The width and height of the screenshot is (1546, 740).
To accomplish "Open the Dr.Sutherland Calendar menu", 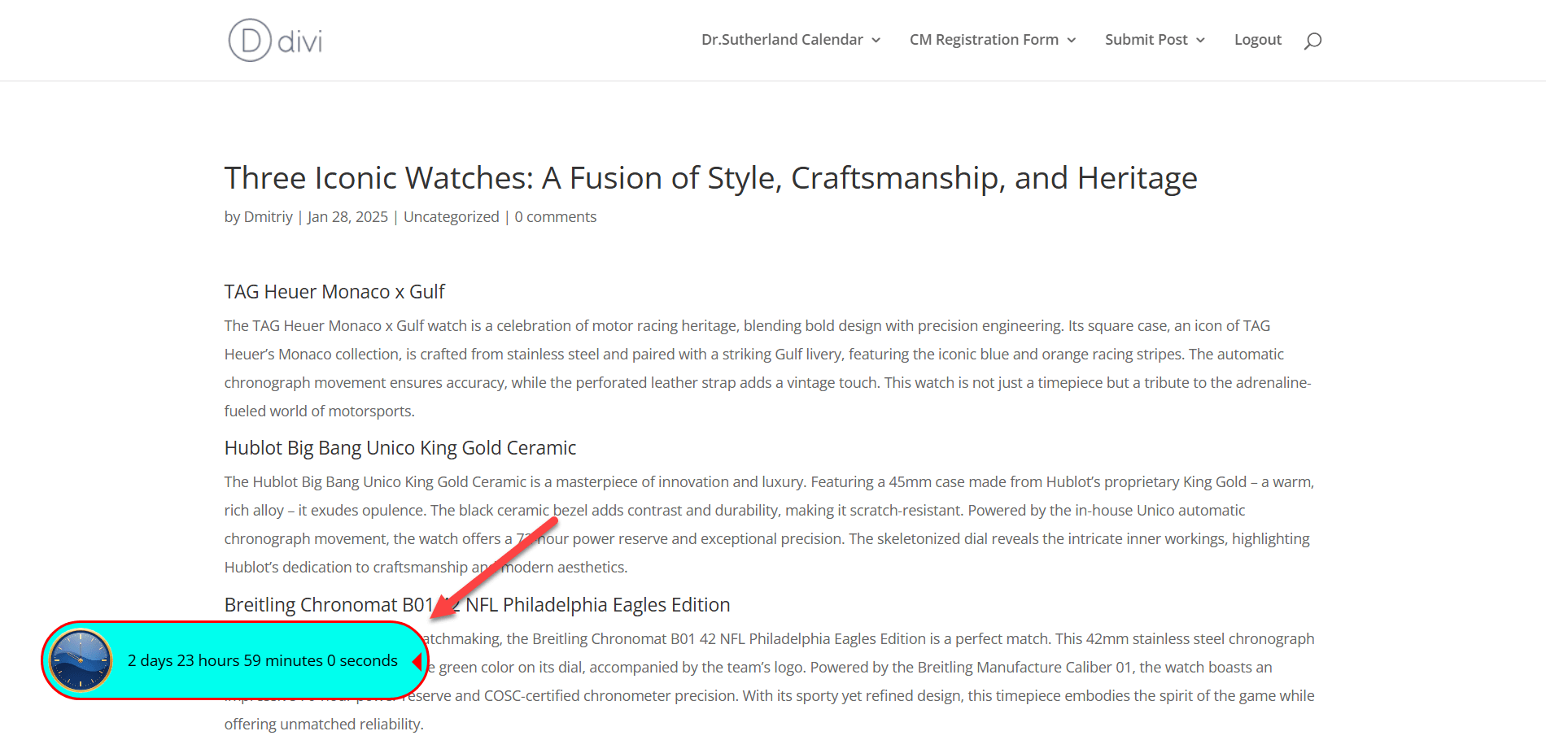I will tap(782, 39).
